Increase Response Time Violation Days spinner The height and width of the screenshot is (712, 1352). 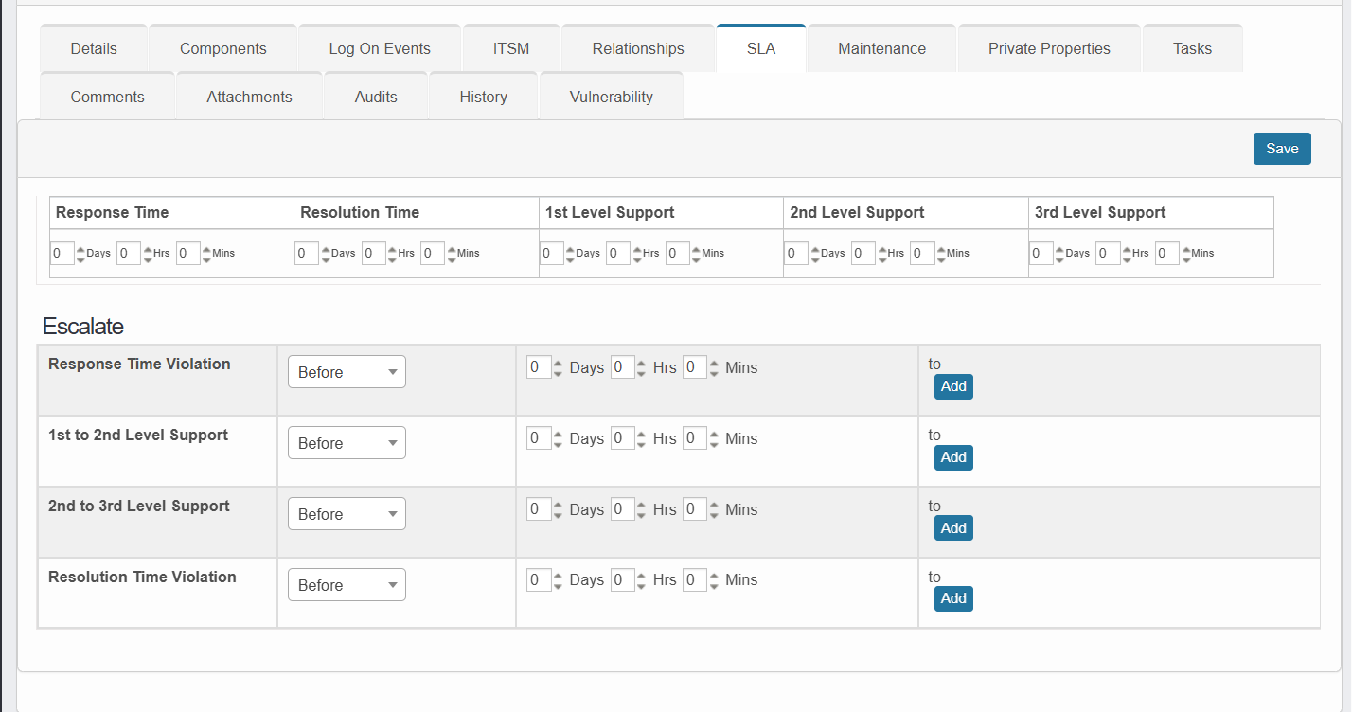pos(558,363)
